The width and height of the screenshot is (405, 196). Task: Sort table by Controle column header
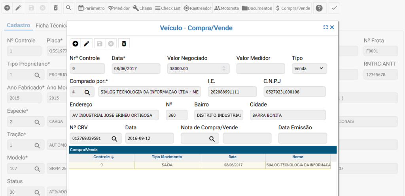pyautogui.click(x=102, y=157)
